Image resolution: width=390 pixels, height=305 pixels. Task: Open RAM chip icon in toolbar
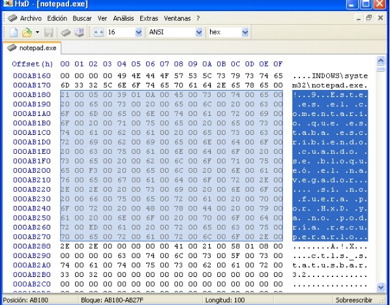(66, 33)
